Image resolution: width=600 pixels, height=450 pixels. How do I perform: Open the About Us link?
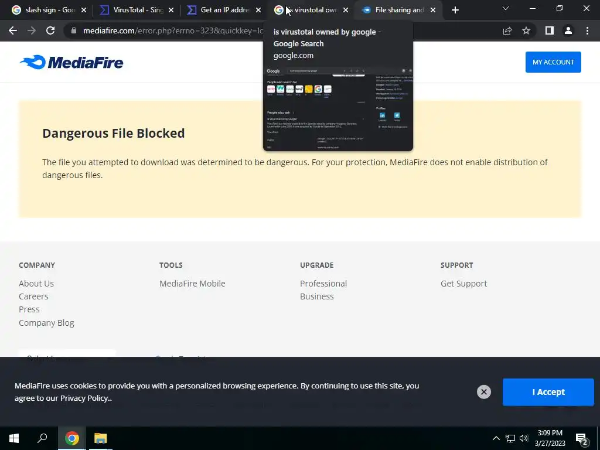[36, 284]
